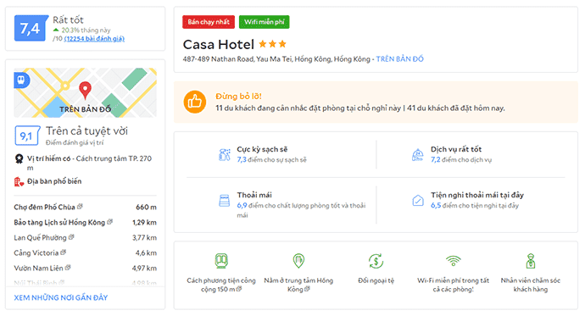Viewport: 585px width, 316px height.
Task: Click the public transport train icon
Action: [x=221, y=261]
